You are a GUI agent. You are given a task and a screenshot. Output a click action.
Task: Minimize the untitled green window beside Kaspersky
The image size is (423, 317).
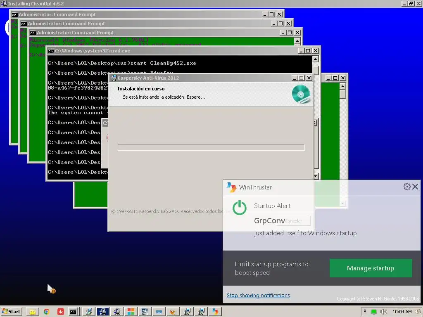coord(328,78)
